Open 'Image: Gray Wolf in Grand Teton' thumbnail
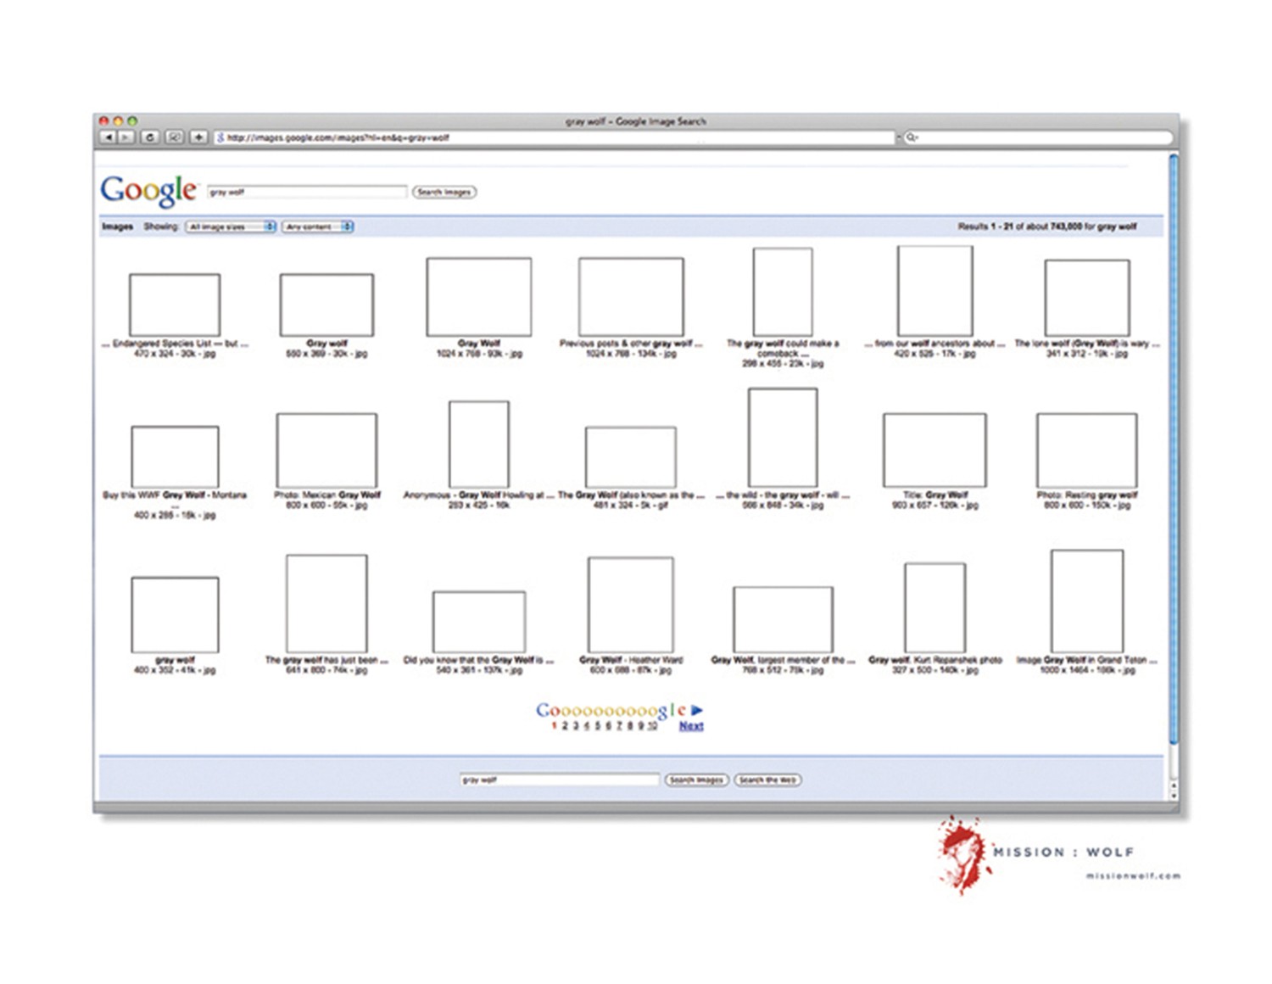 pos(1087,601)
